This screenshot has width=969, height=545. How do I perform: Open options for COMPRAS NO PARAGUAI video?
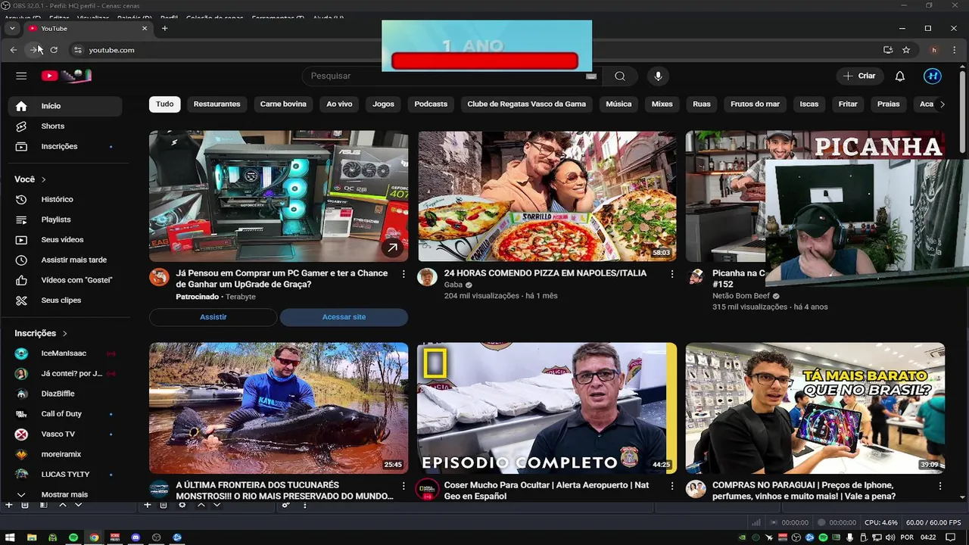940,486
